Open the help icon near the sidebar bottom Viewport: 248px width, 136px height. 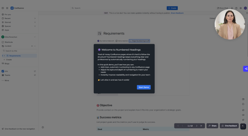(43, 127)
